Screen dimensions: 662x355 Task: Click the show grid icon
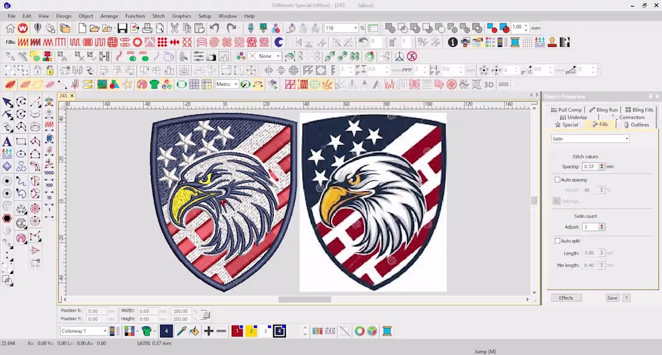click(194, 85)
